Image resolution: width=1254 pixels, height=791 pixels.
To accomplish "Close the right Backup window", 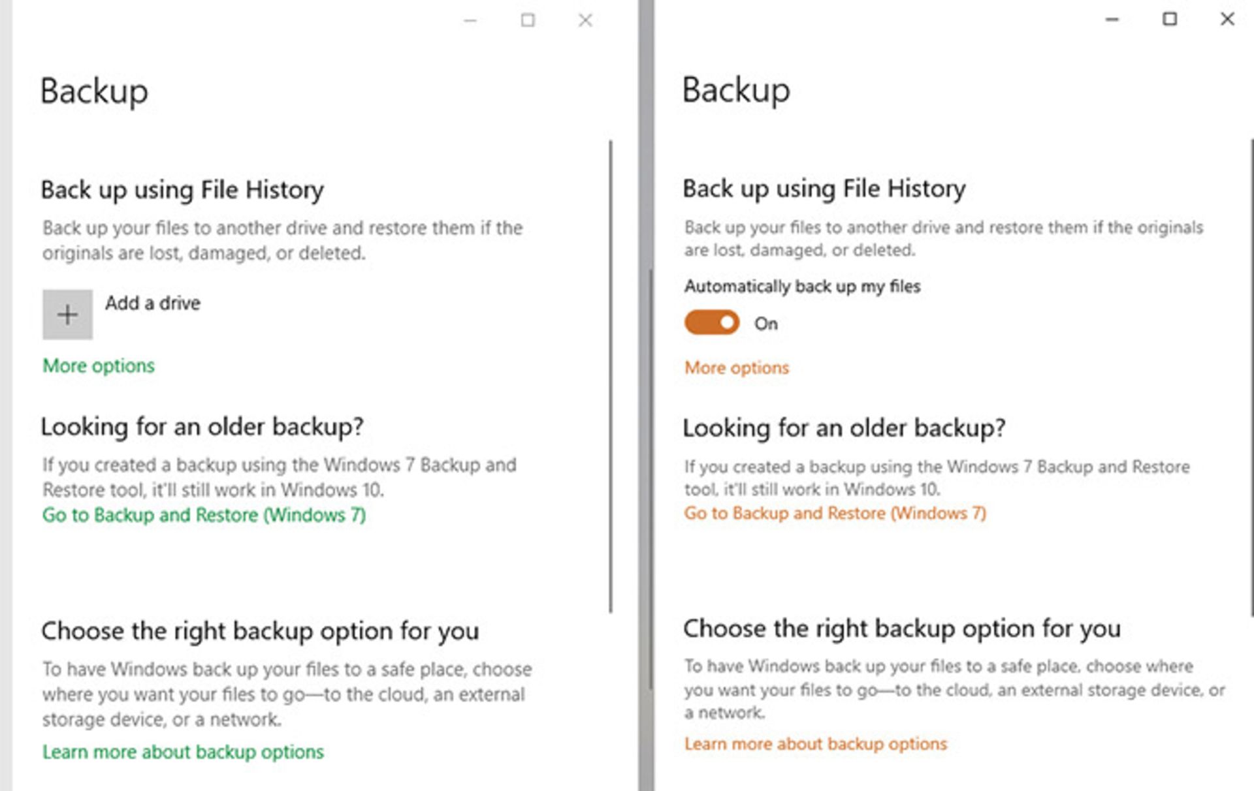I will pos(1227,20).
